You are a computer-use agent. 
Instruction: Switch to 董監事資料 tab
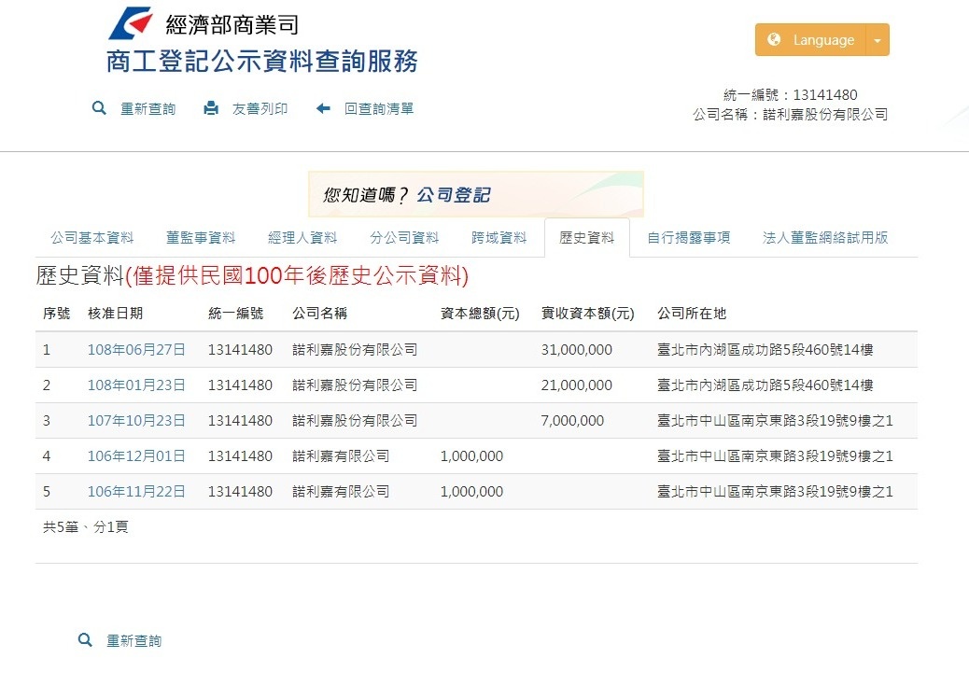point(201,238)
